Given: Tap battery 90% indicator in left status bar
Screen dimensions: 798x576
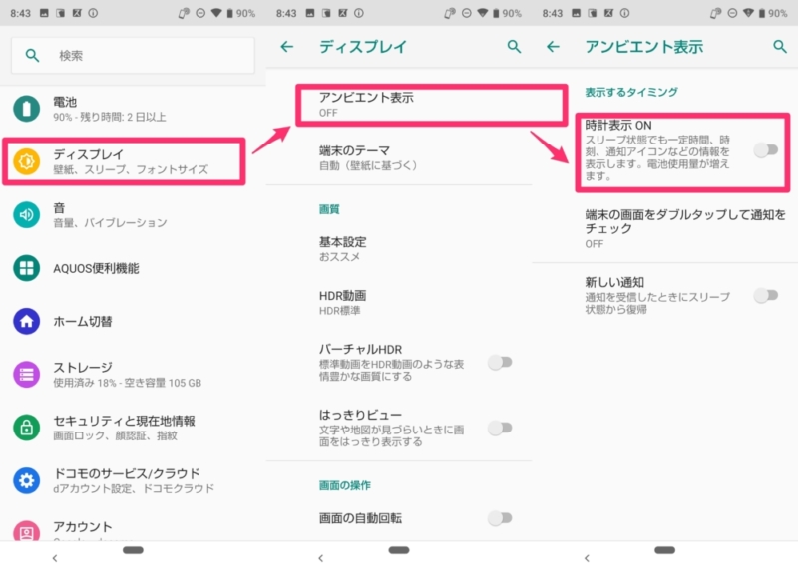Looking at the screenshot, I should (241, 13).
